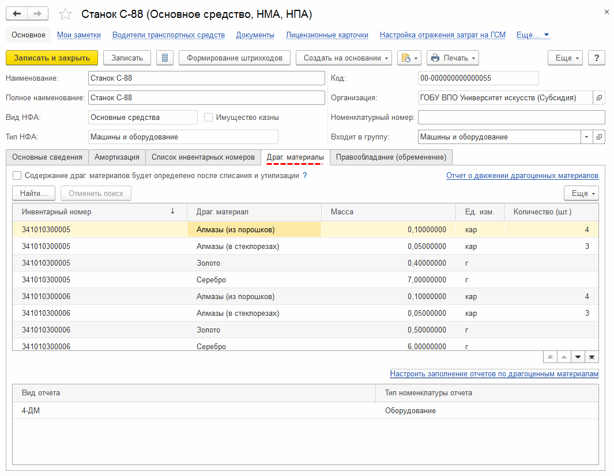
Task: Enable the Имущество казны checkbox
Action: [x=209, y=118]
